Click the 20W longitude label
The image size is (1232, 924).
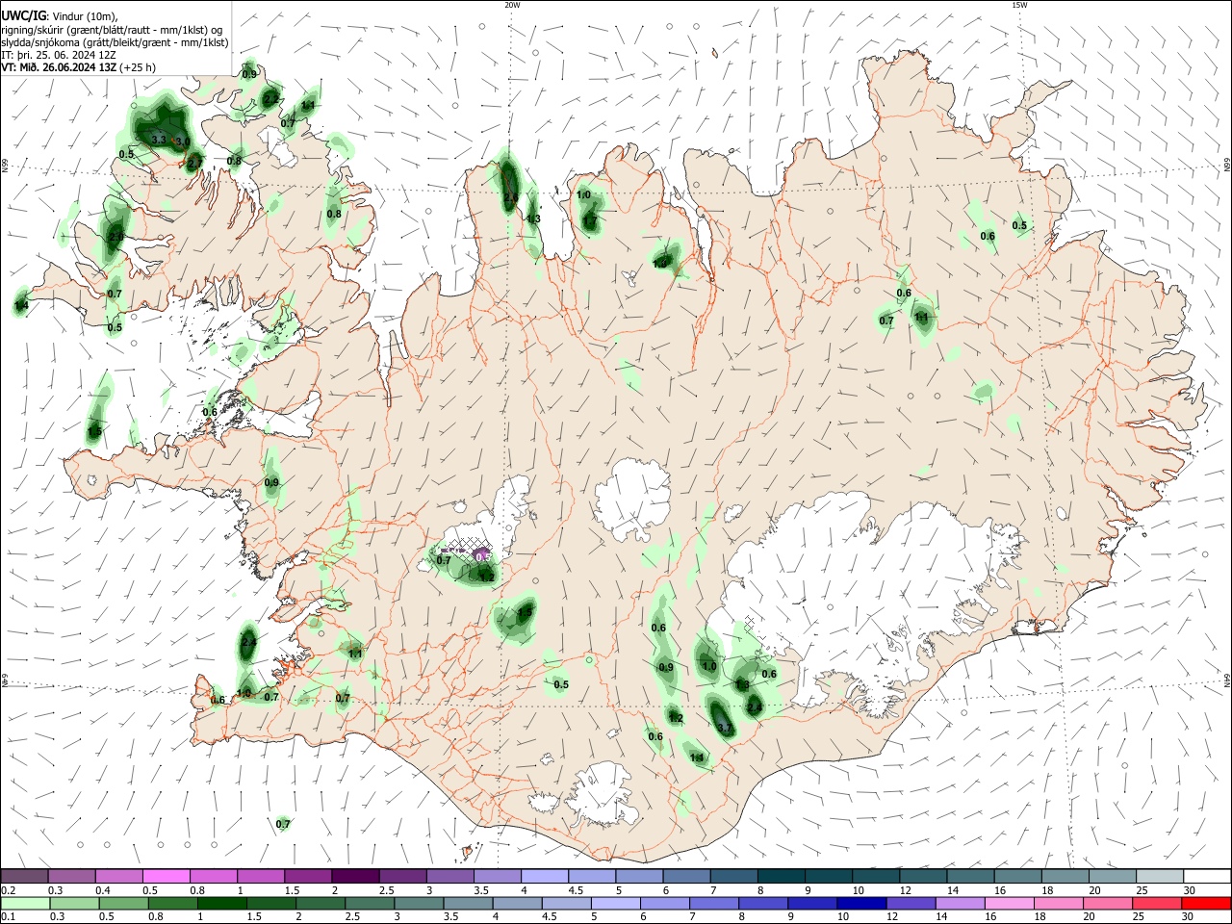512,5
